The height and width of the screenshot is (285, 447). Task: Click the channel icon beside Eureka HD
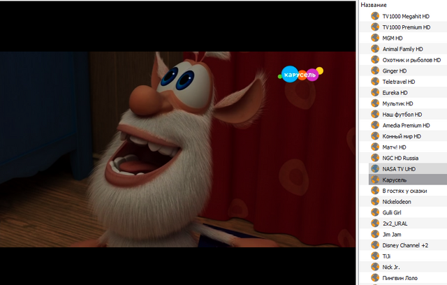pyautogui.click(x=375, y=92)
